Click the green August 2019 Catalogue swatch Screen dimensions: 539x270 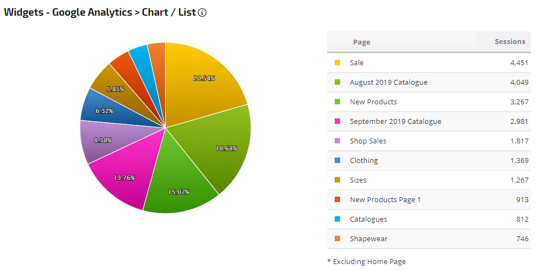(337, 83)
